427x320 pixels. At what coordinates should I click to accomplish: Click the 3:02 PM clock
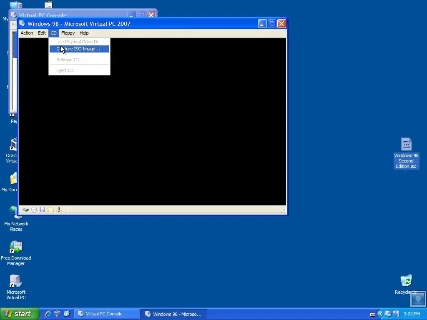coord(412,314)
